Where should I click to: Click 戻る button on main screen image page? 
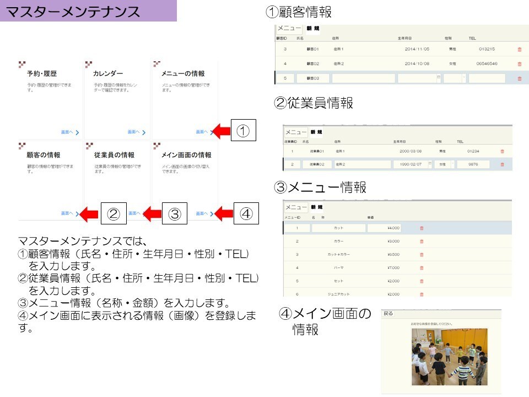[388, 314]
